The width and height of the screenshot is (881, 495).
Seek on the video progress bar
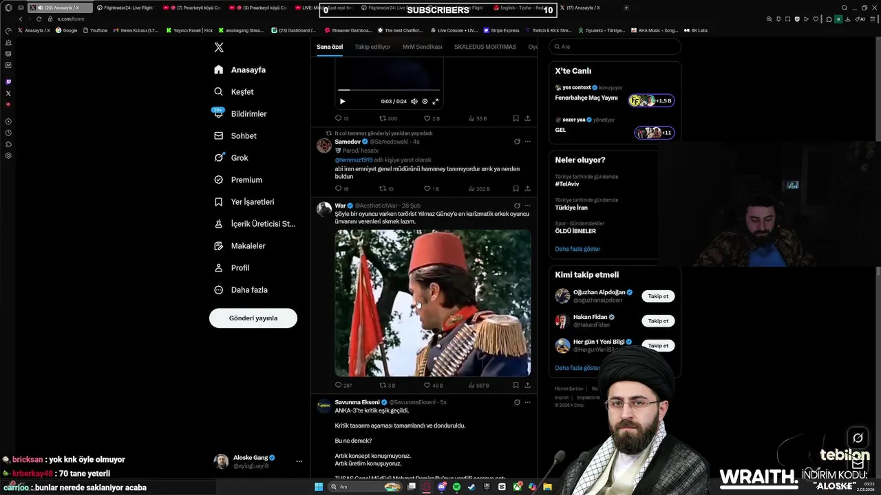pyautogui.click(x=388, y=90)
